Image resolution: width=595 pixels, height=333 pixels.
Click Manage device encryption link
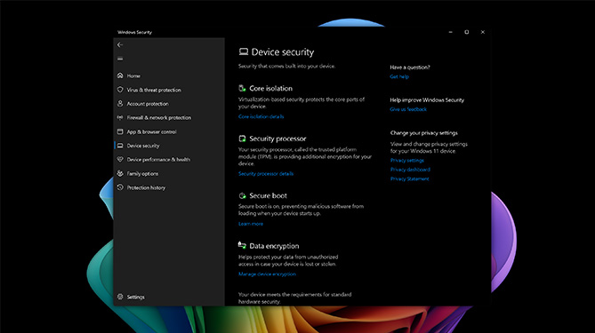pyautogui.click(x=267, y=274)
